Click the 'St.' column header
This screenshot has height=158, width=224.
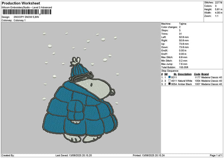[175, 74]
